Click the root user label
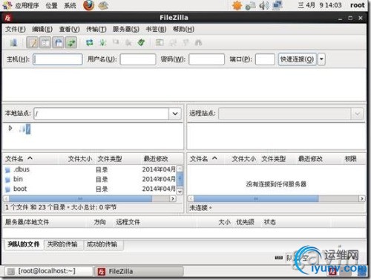This screenshot has width=371, height=280. (x=358, y=5)
